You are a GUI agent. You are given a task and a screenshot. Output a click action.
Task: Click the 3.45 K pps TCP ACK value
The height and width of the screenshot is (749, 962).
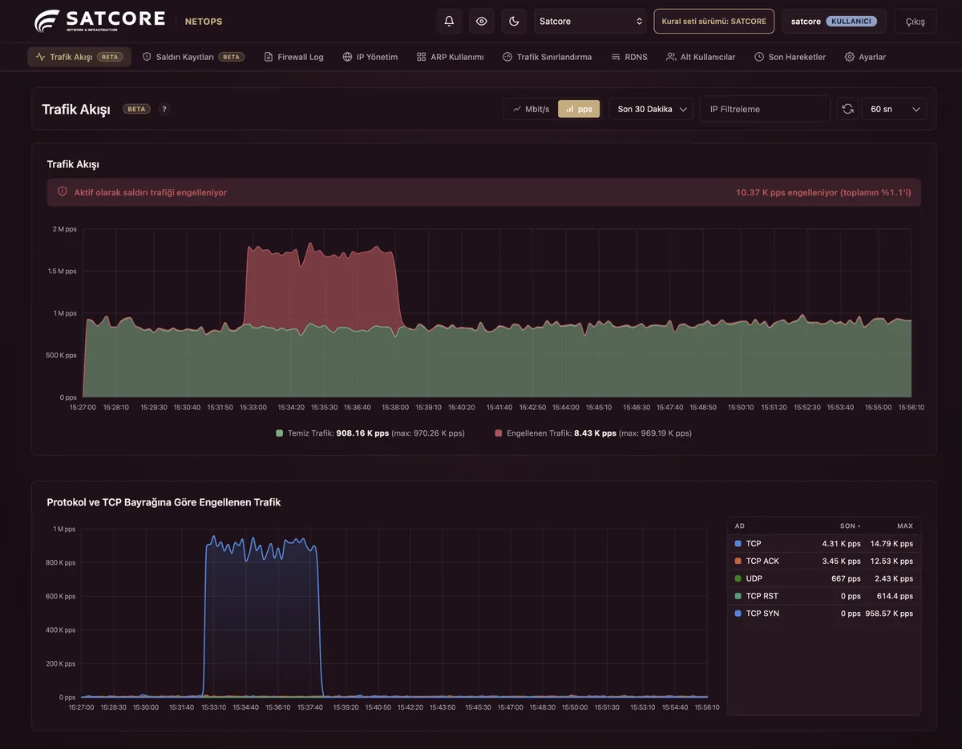pyautogui.click(x=841, y=562)
